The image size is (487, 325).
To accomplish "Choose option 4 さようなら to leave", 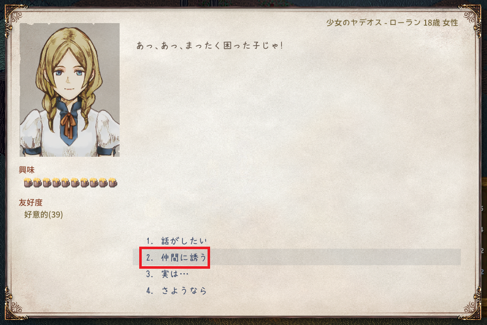I will [176, 291].
